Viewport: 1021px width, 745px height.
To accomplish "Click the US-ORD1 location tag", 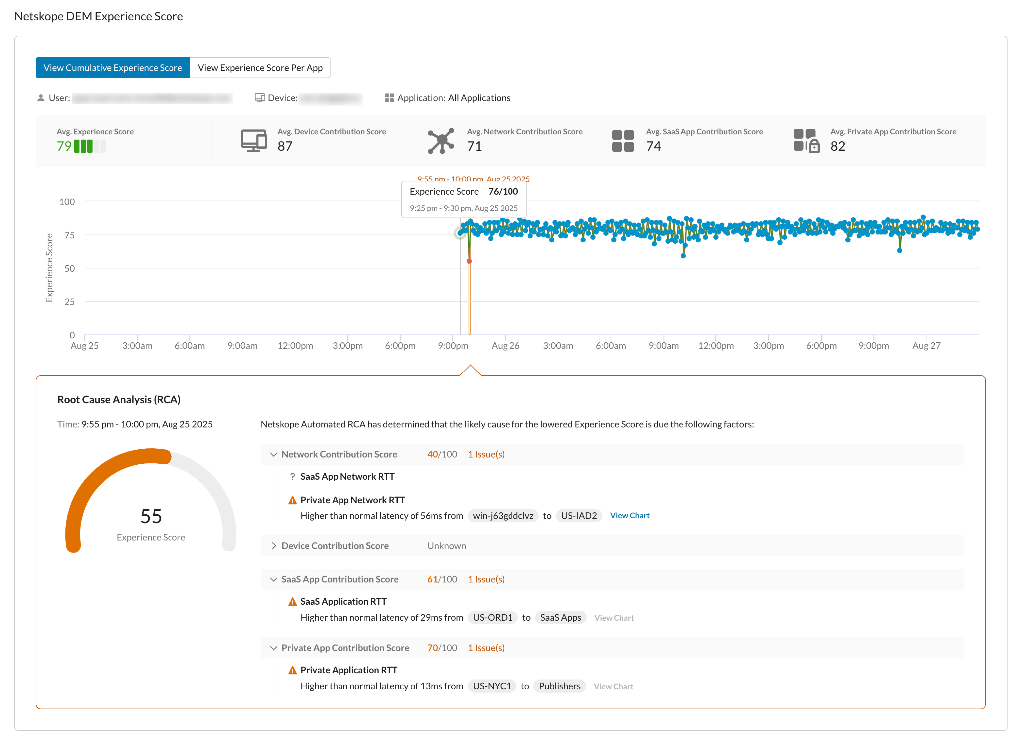I will [x=492, y=618].
